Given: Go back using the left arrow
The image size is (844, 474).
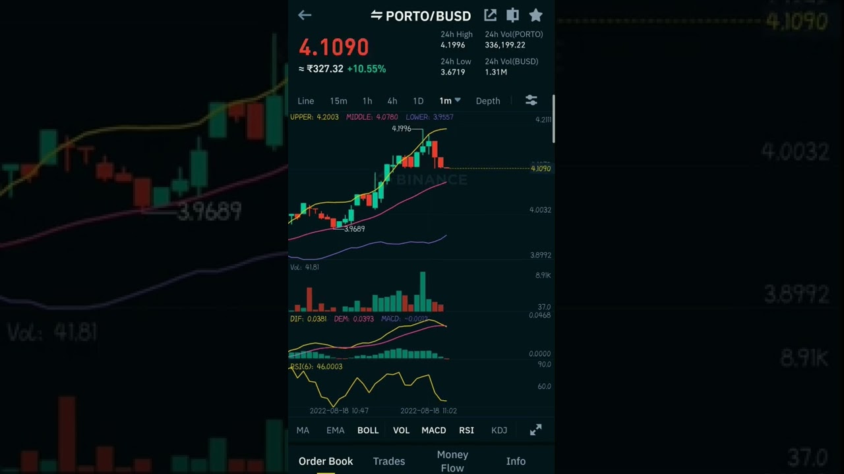Looking at the screenshot, I should pyautogui.click(x=304, y=15).
